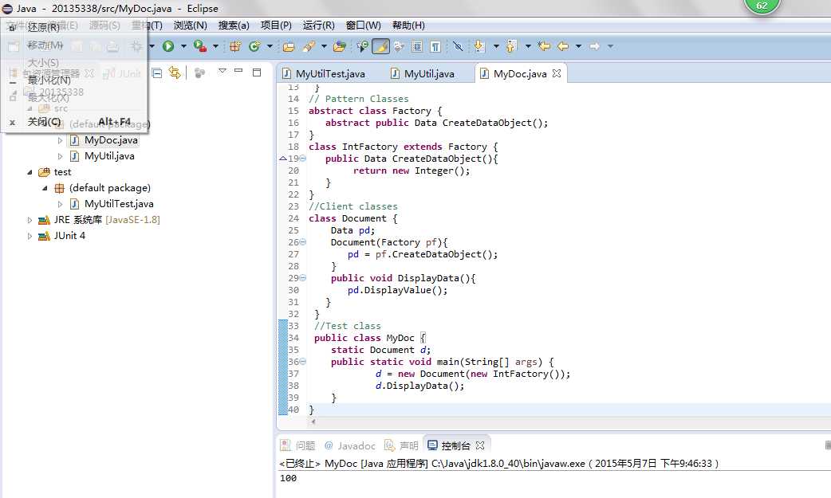Open the Run button dropdown arrow

184,47
